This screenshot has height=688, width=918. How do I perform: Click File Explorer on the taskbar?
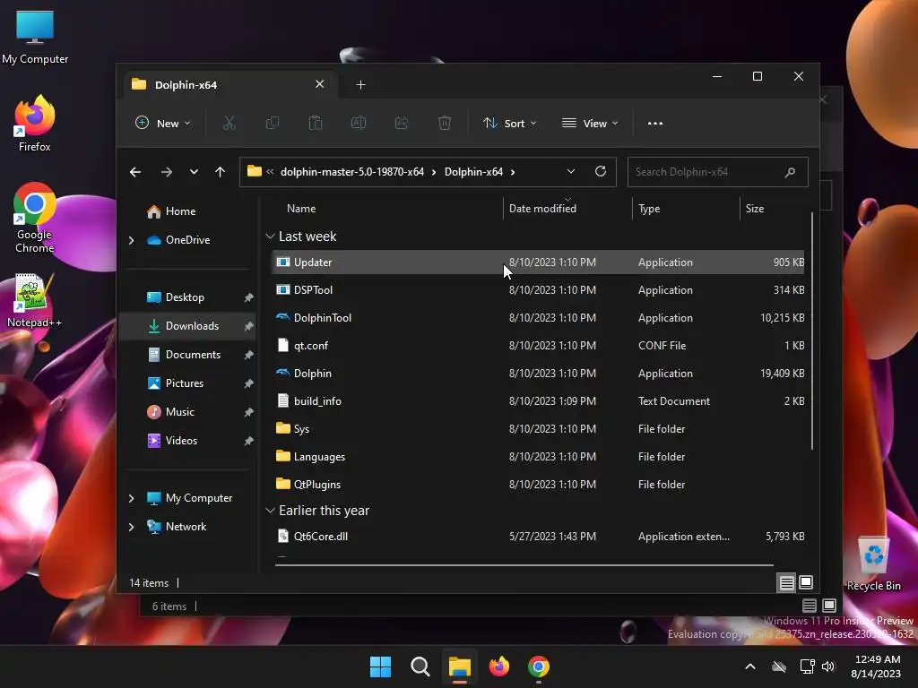[460, 666]
